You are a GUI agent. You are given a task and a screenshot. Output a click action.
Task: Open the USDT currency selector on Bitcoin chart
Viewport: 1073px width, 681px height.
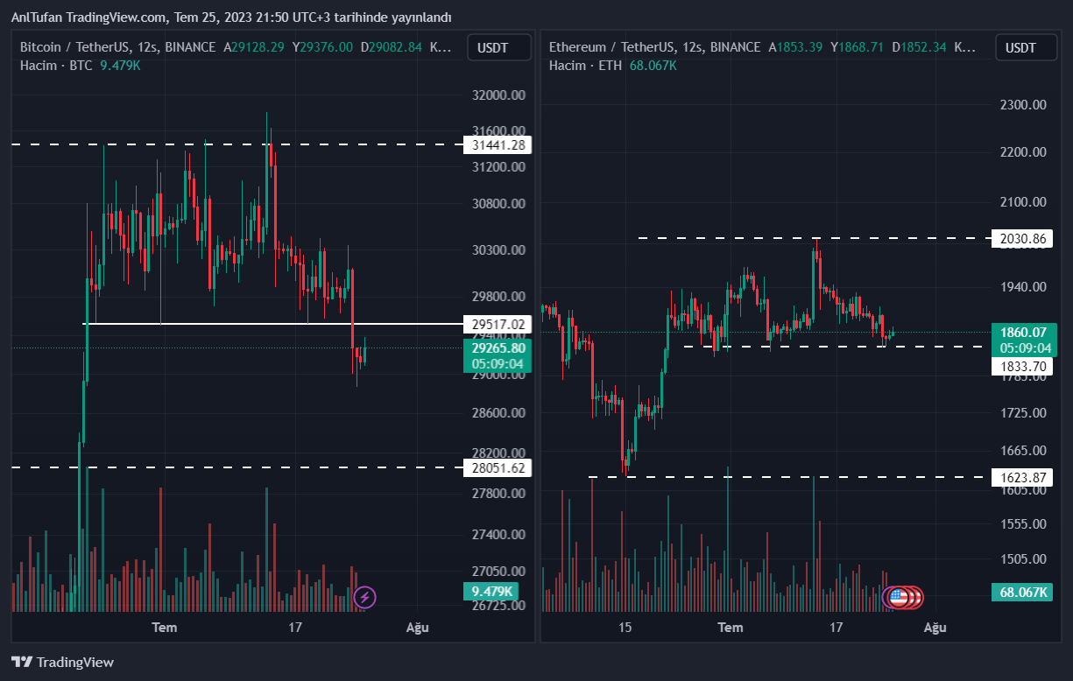pyautogui.click(x=498, y=47)
